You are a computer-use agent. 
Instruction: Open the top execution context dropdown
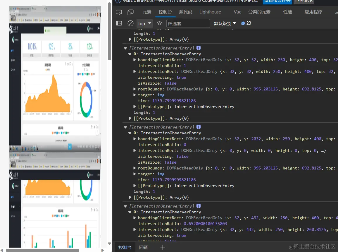pos(144,23)
